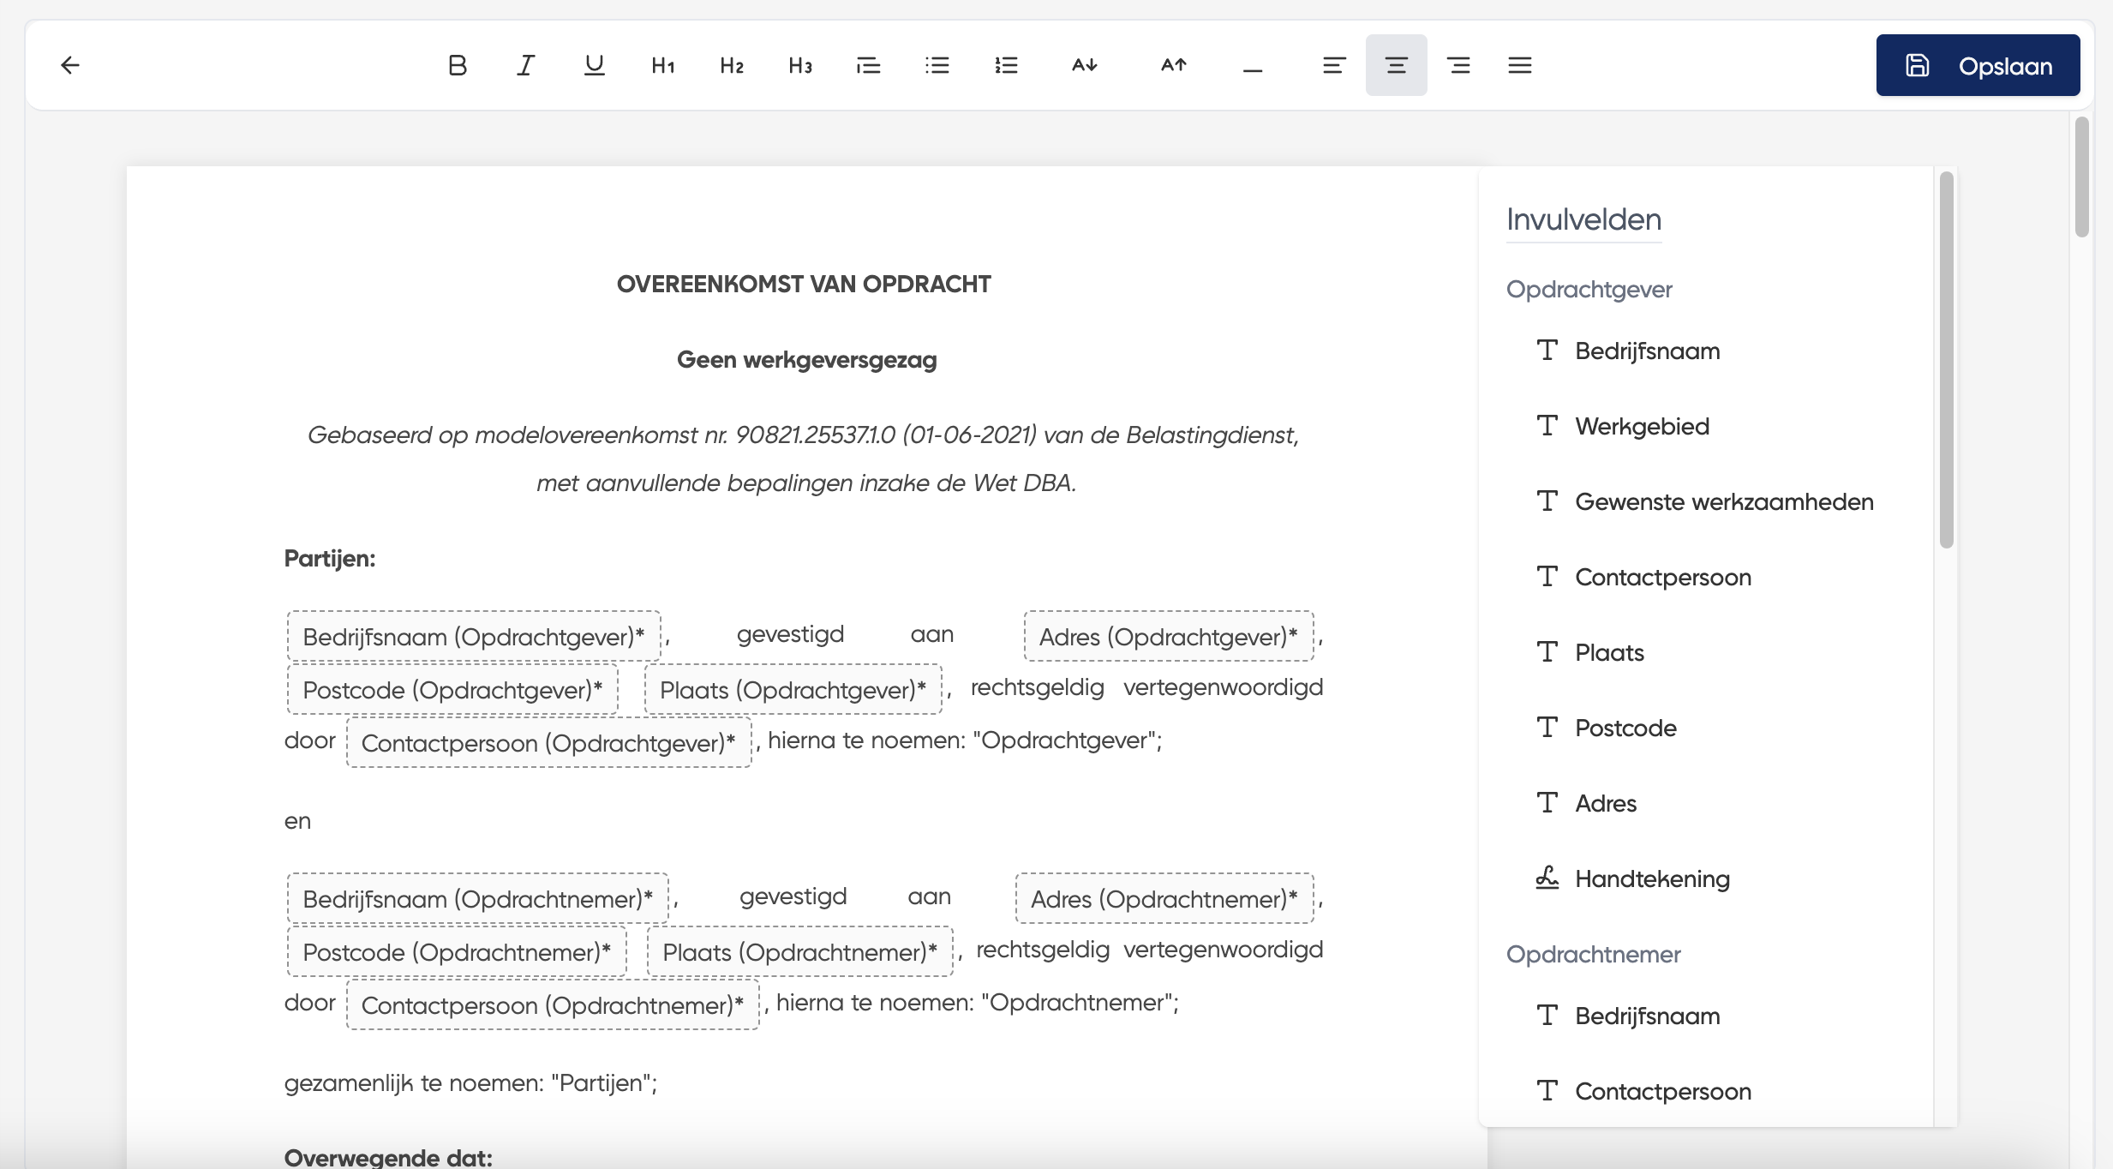Center align the text

[1397, 65]
